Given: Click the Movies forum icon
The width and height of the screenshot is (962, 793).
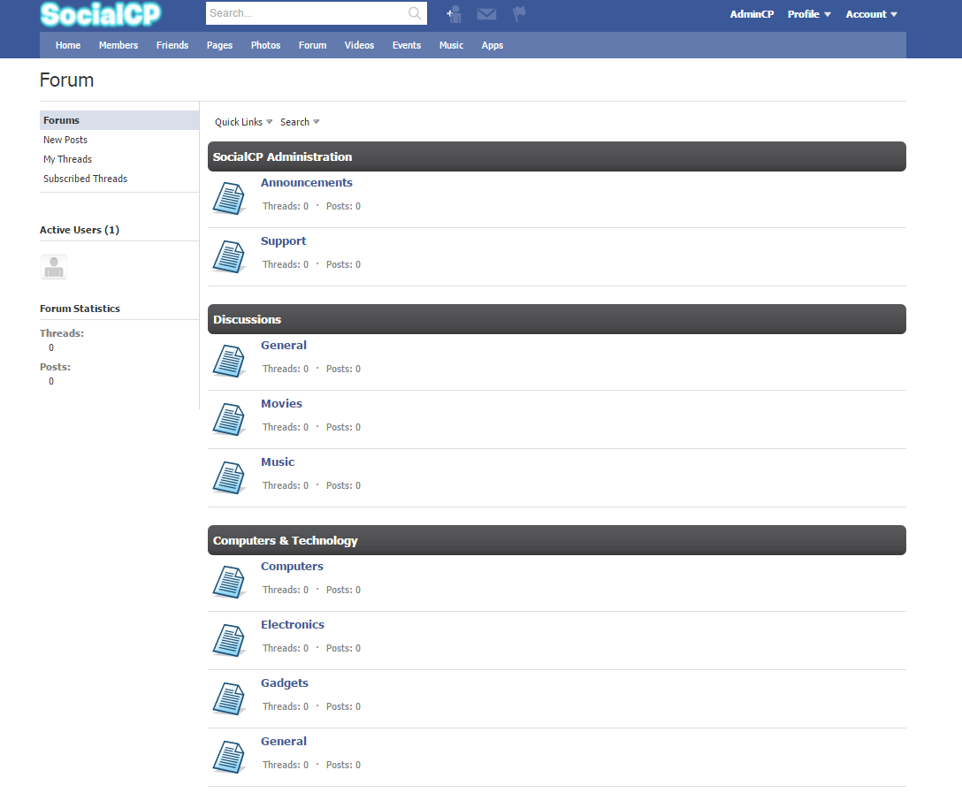Looking at the screenshot, I should [x=229, y=419].
